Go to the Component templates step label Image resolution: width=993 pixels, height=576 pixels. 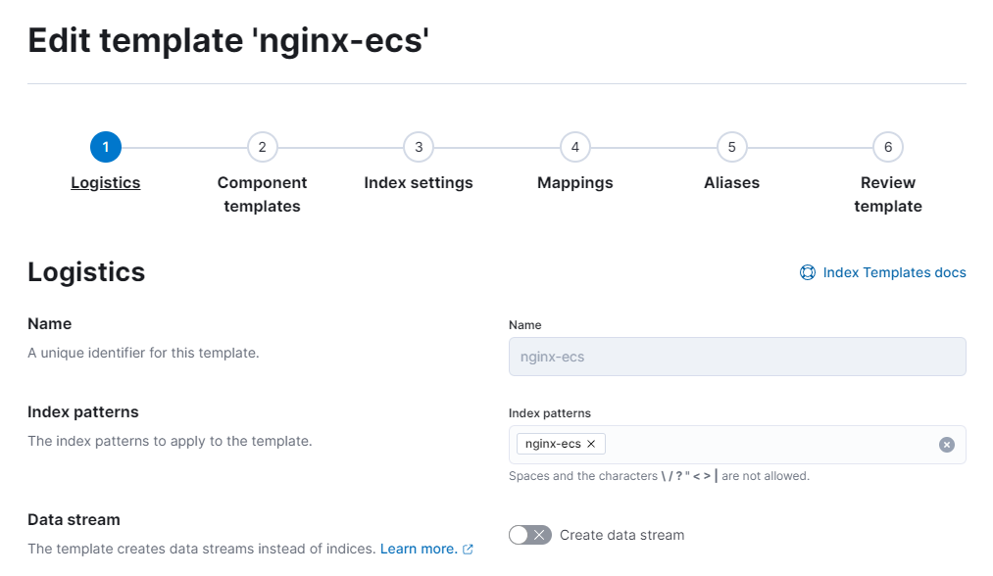(262, 194)
